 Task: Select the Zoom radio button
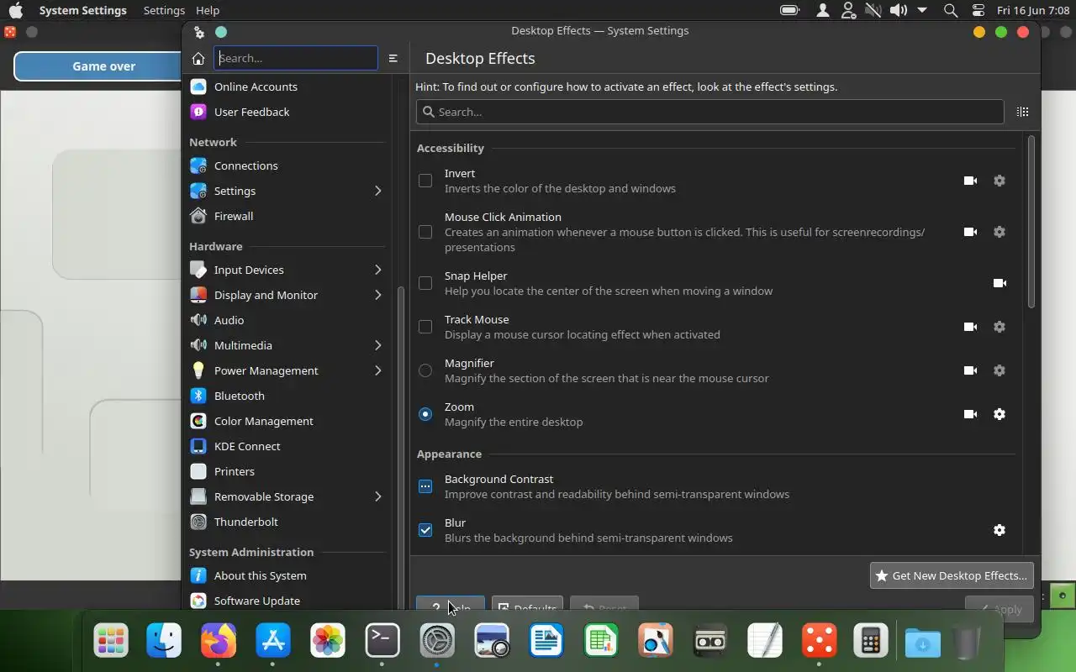[425, 414]
